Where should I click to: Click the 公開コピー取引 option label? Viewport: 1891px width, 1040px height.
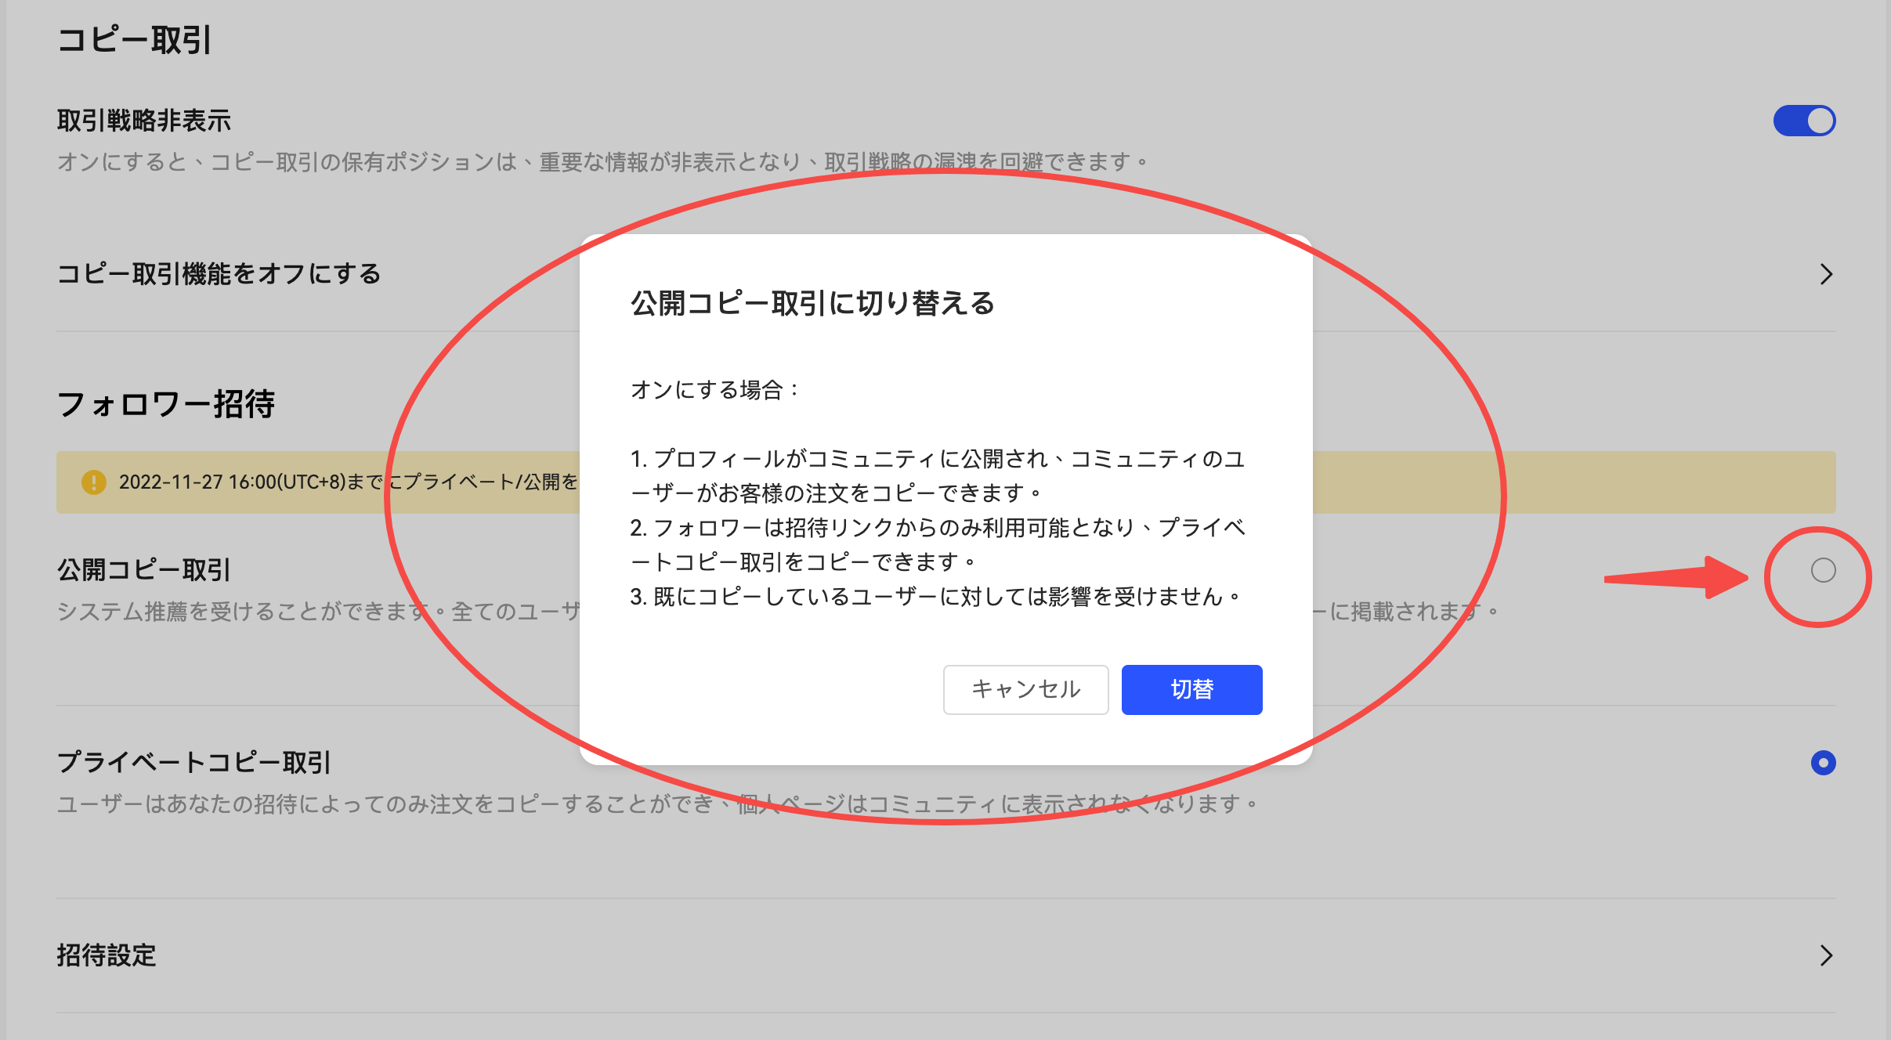[x=144, y=570]
